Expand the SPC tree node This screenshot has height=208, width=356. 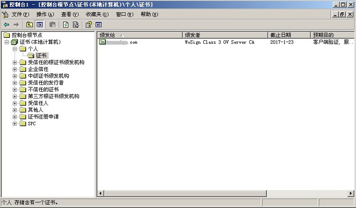click(15, 123)
